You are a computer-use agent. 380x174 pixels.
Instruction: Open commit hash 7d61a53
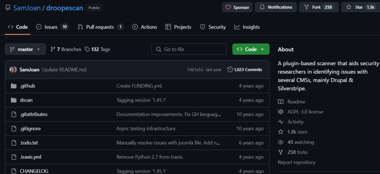(195, 70)
